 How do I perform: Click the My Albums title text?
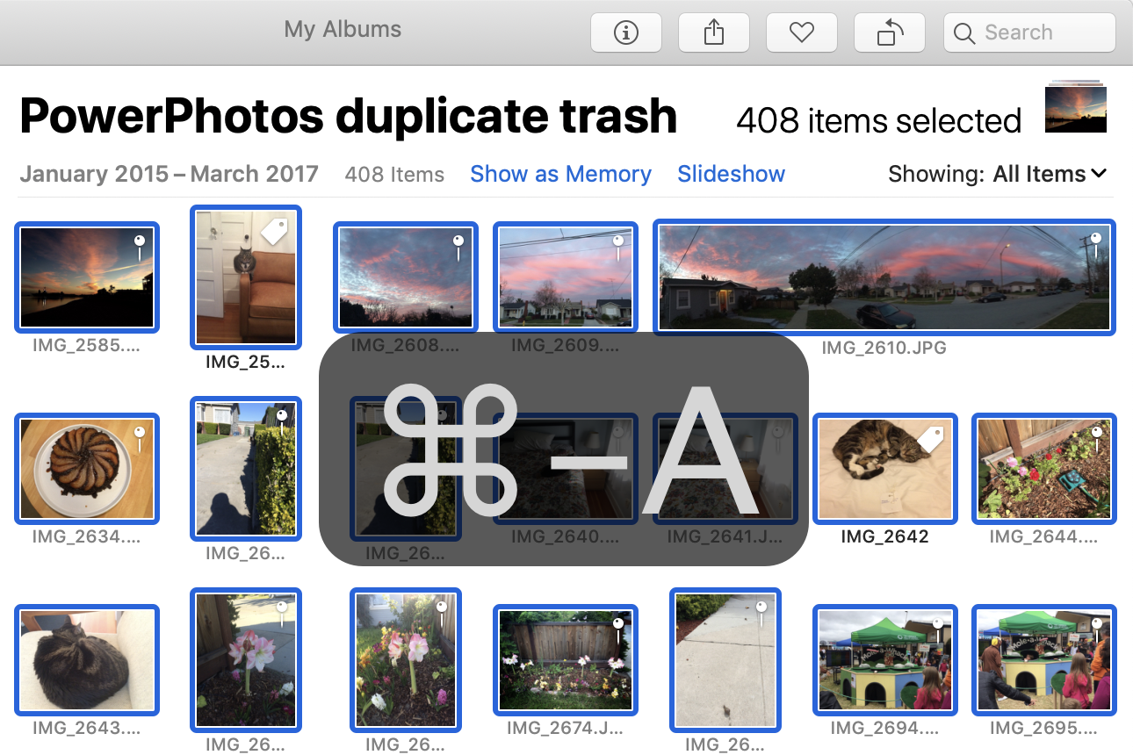[x=343, y=29]
